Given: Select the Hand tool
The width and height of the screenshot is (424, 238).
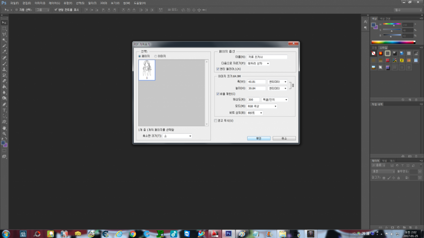Looking at the screenshot, I should [4, 128].
